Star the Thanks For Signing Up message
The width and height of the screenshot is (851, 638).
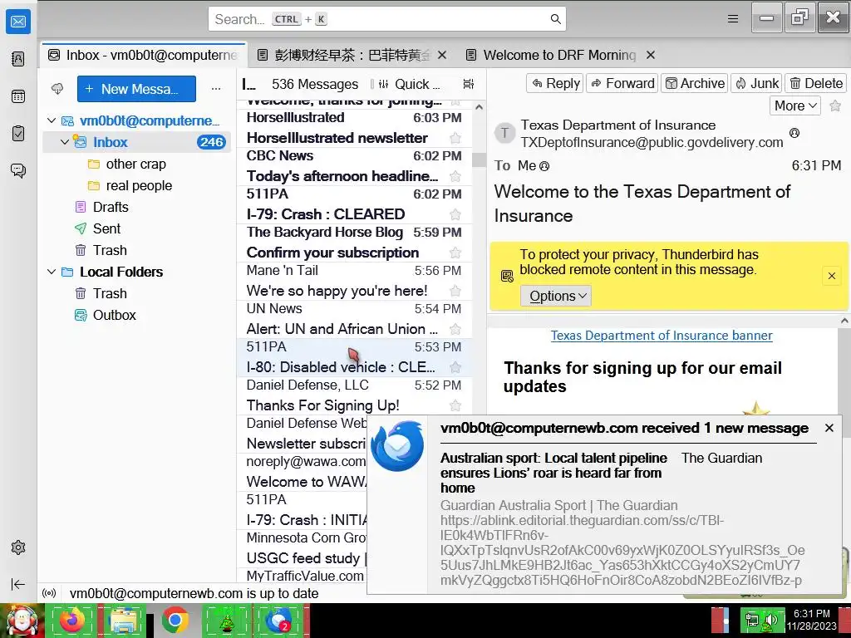[455, 405]
